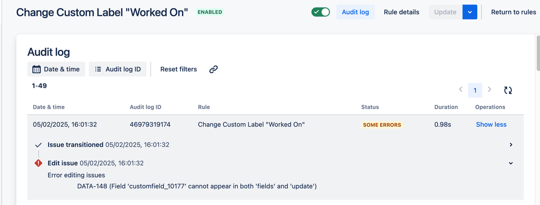Click Show less in Operations column
The height and width of the screenshot is (205, 540).
point(491,124)
